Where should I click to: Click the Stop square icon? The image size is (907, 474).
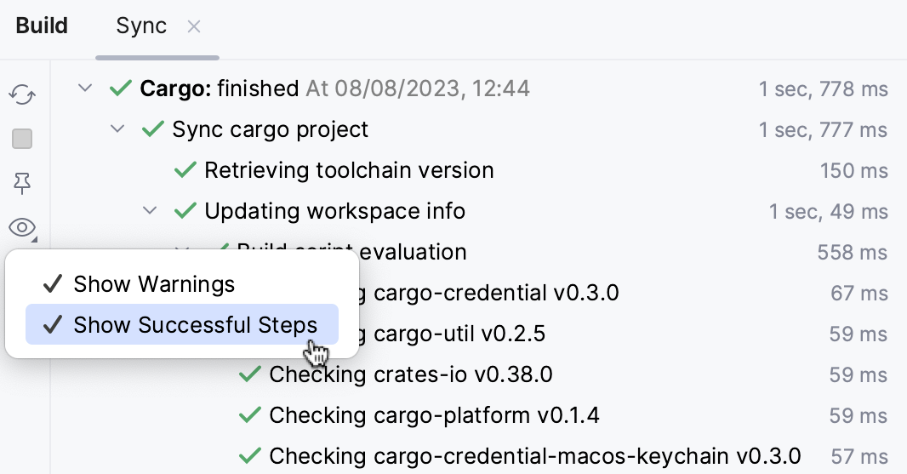(22, 139)
